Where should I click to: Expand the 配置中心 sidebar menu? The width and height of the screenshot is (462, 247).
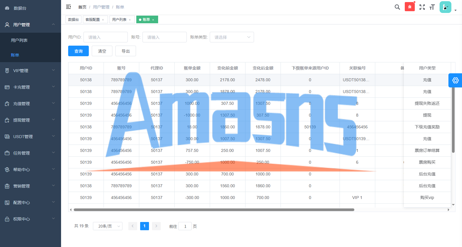tap(31, 203)
